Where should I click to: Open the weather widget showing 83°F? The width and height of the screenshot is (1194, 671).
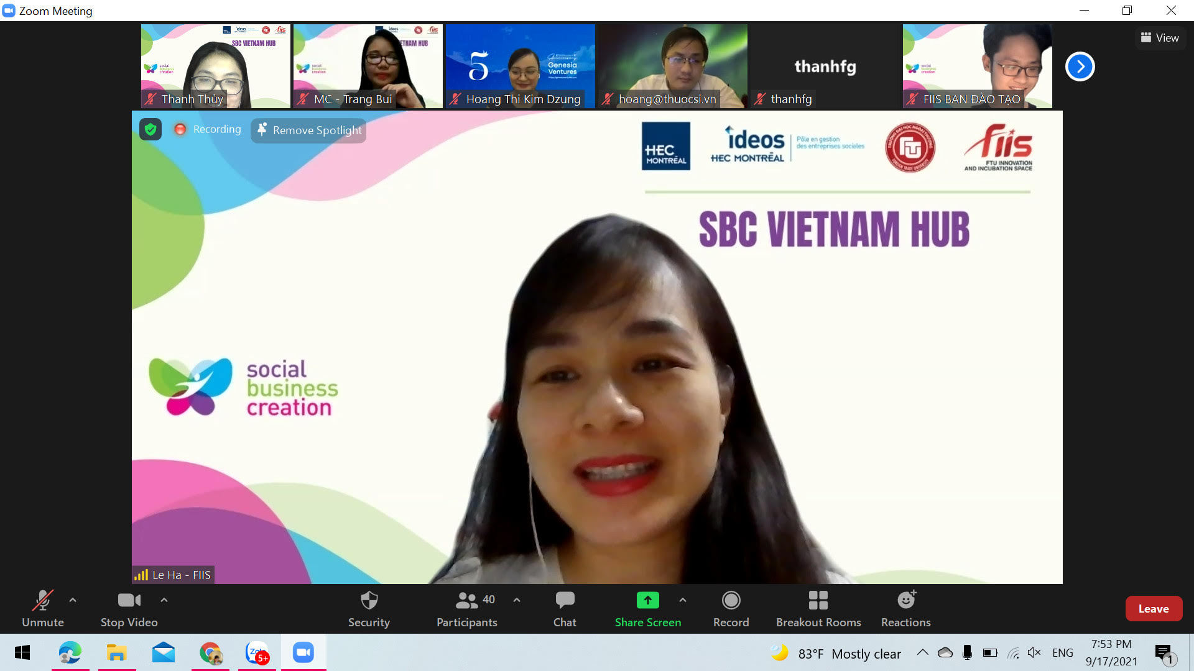coord(836,654)
